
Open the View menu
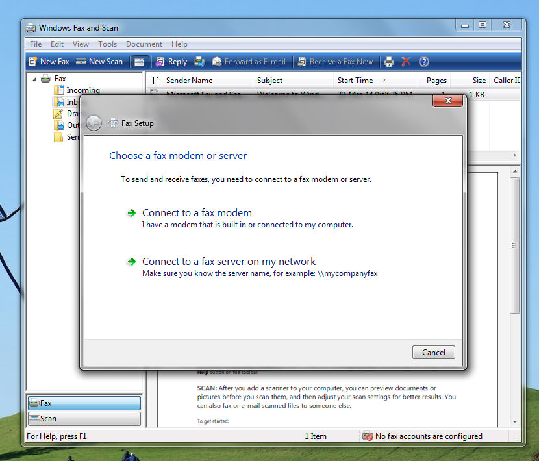(x=81, y=44)
